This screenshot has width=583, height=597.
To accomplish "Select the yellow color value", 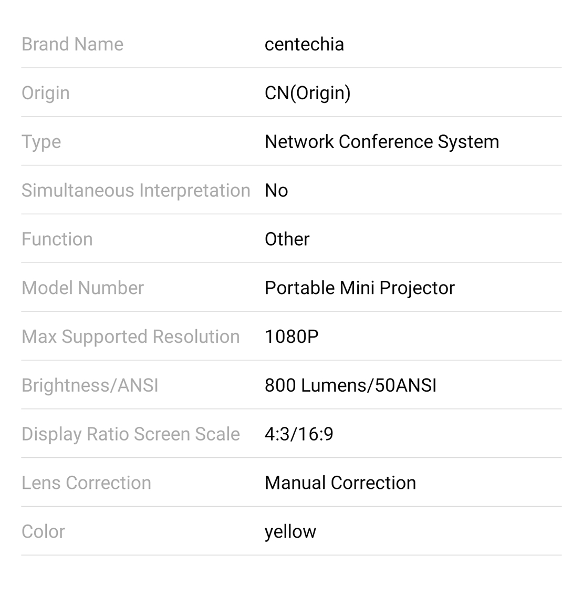I will pos(290,532).
